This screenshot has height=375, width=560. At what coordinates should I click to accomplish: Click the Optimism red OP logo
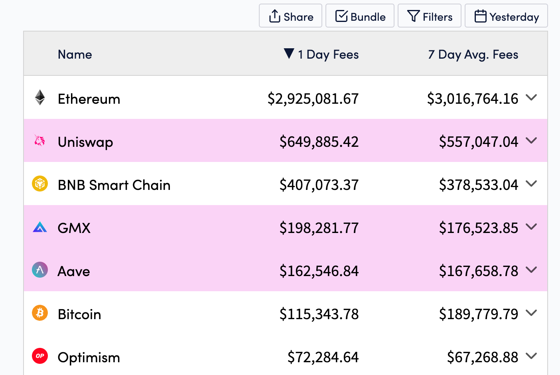(x=40, y=356)
